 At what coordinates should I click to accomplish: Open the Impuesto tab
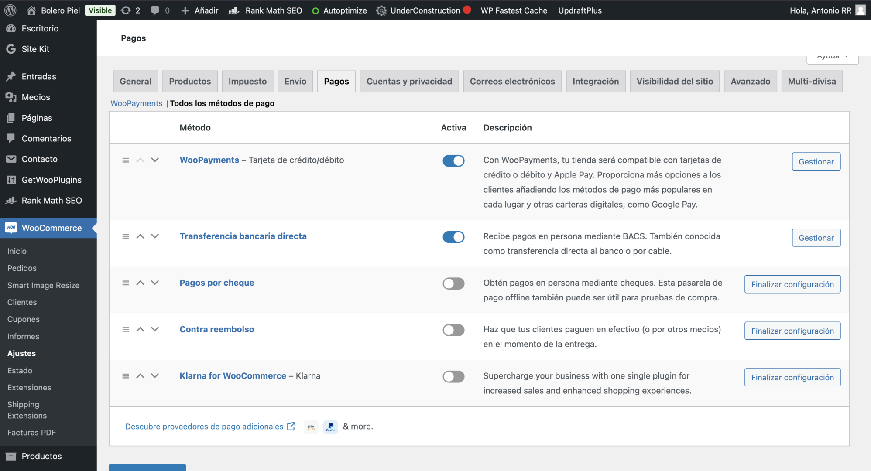coord(247,81)
